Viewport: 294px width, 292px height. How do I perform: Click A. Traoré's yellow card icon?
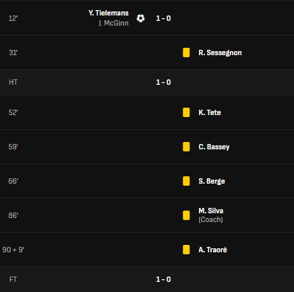coord(186,250)
